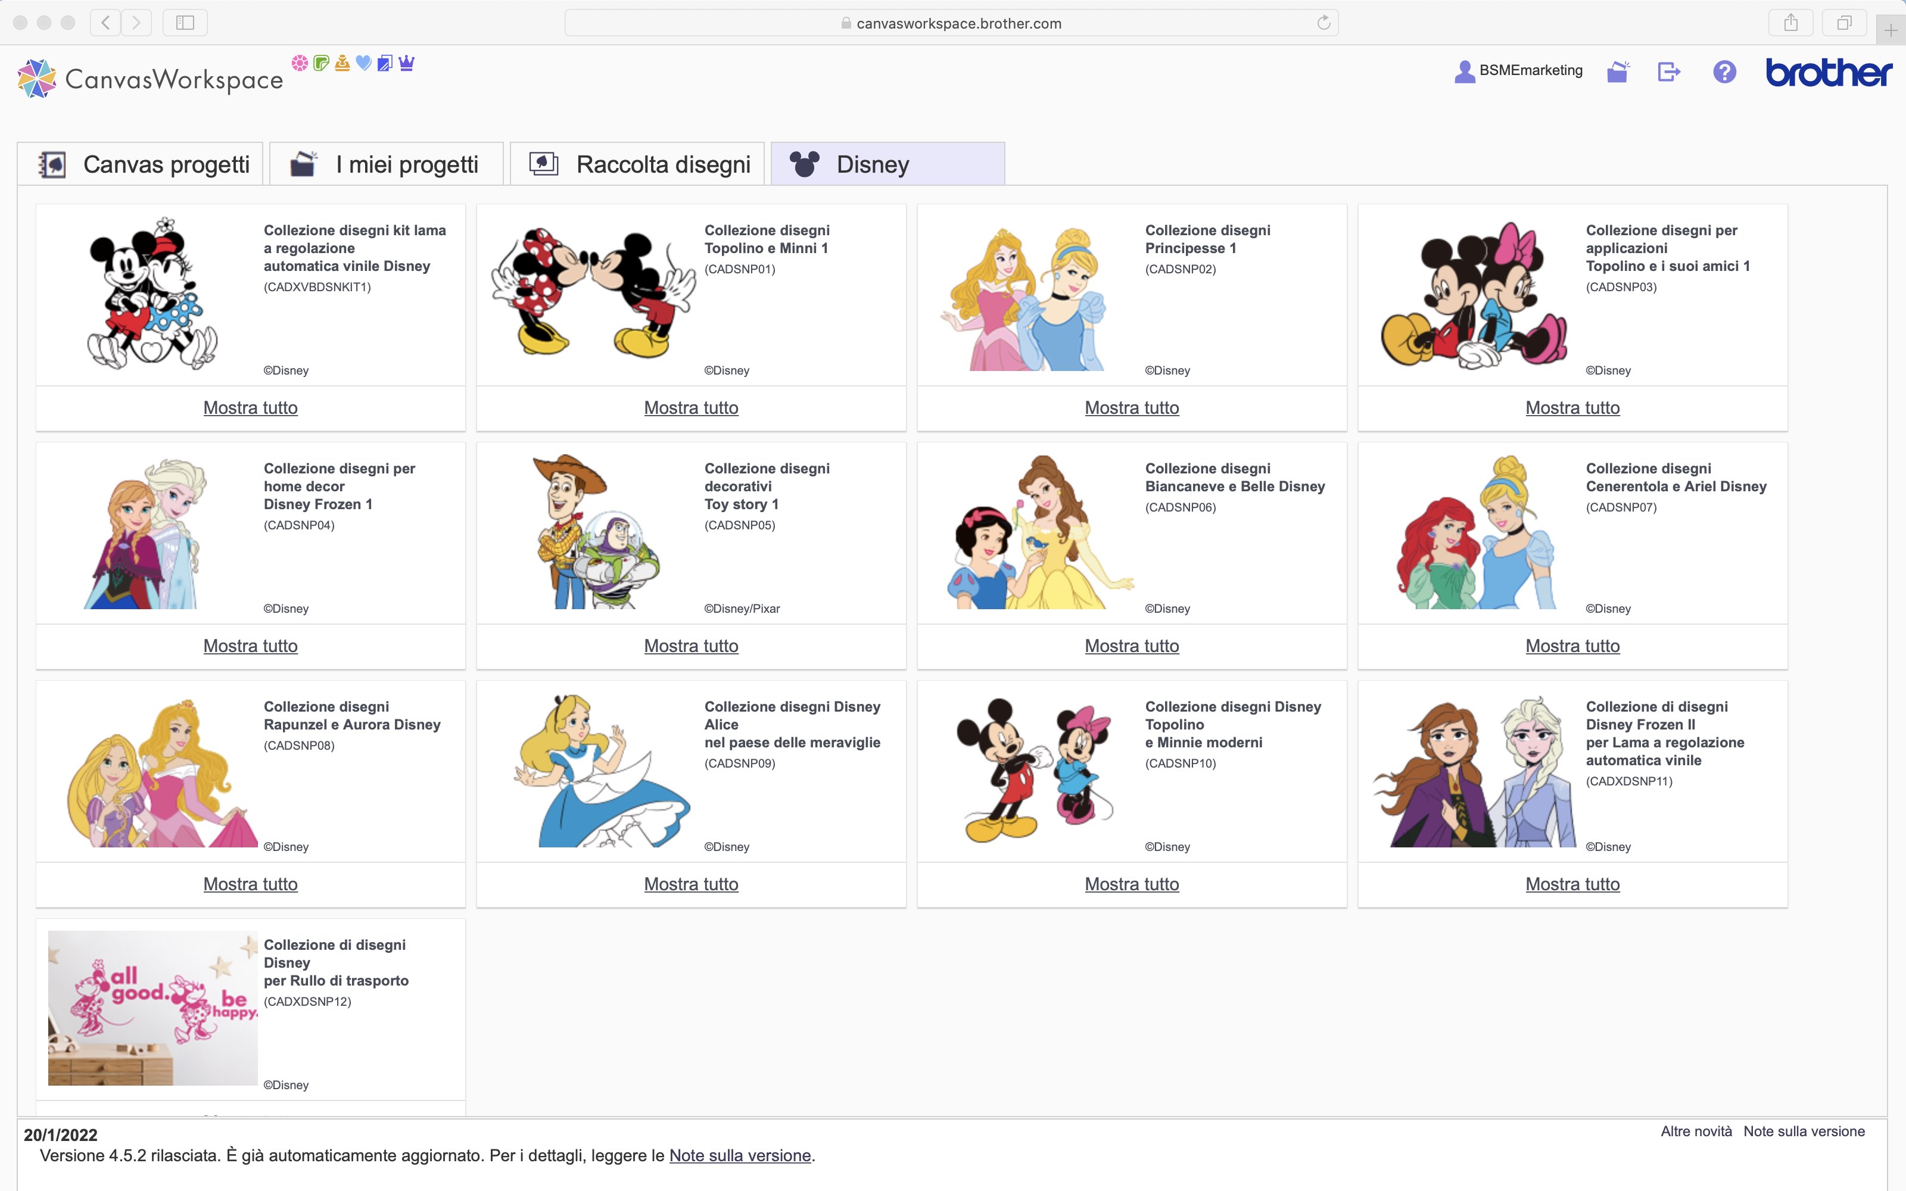Click Mostra tutto for Biancaneve e Belle
The width and height of the screenshot is (1906, 1191).
click(x=1132, y=646)
